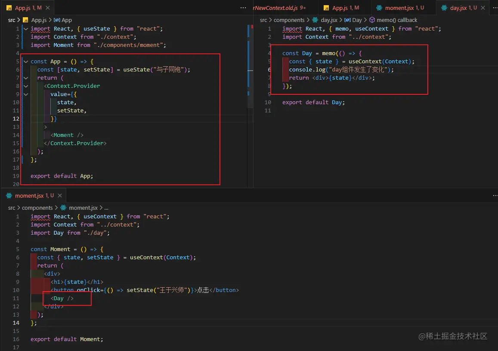
Task: Collapse the App function fold at line 5
Action: (26, 61)
